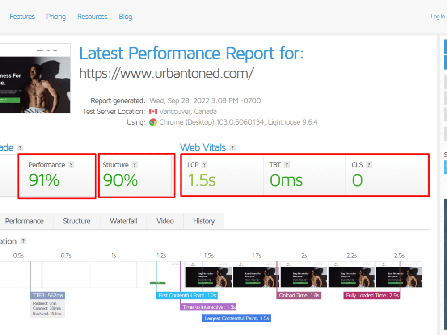Select the filmstrip frame under 1.7s
Screen dimensions: 447x335
pyautogui.click(x=256, y=275)
